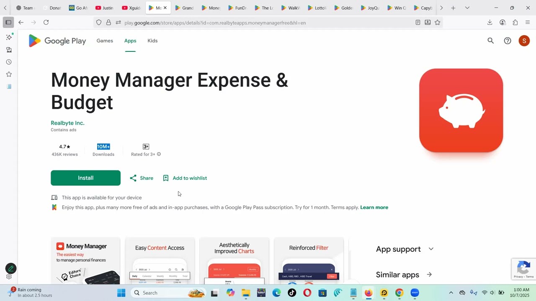This screenshot has width=536, height=301.
Task: Open the weather widget Rain coming
Action: [x=30, y=292]
